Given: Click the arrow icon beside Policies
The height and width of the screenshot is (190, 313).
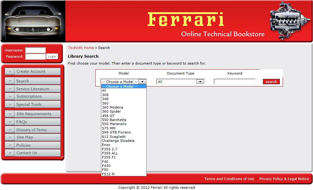Looking at the screenshot, I should click(10, 145).
